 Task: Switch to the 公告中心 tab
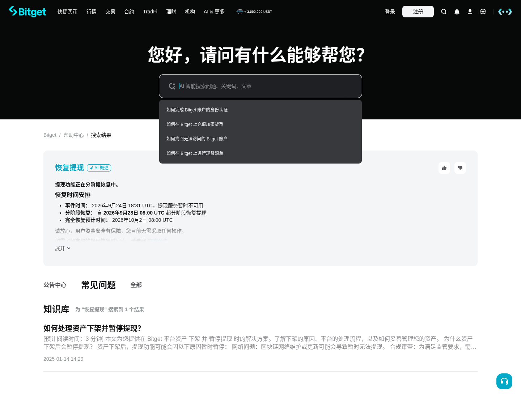(55, 285)
